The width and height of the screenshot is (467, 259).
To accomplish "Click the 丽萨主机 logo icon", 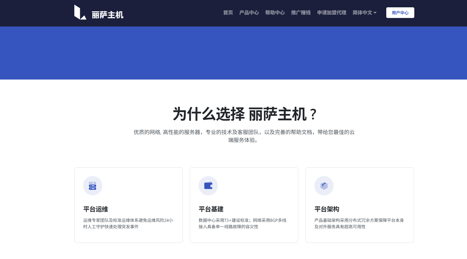I will [x=80, y=12].
